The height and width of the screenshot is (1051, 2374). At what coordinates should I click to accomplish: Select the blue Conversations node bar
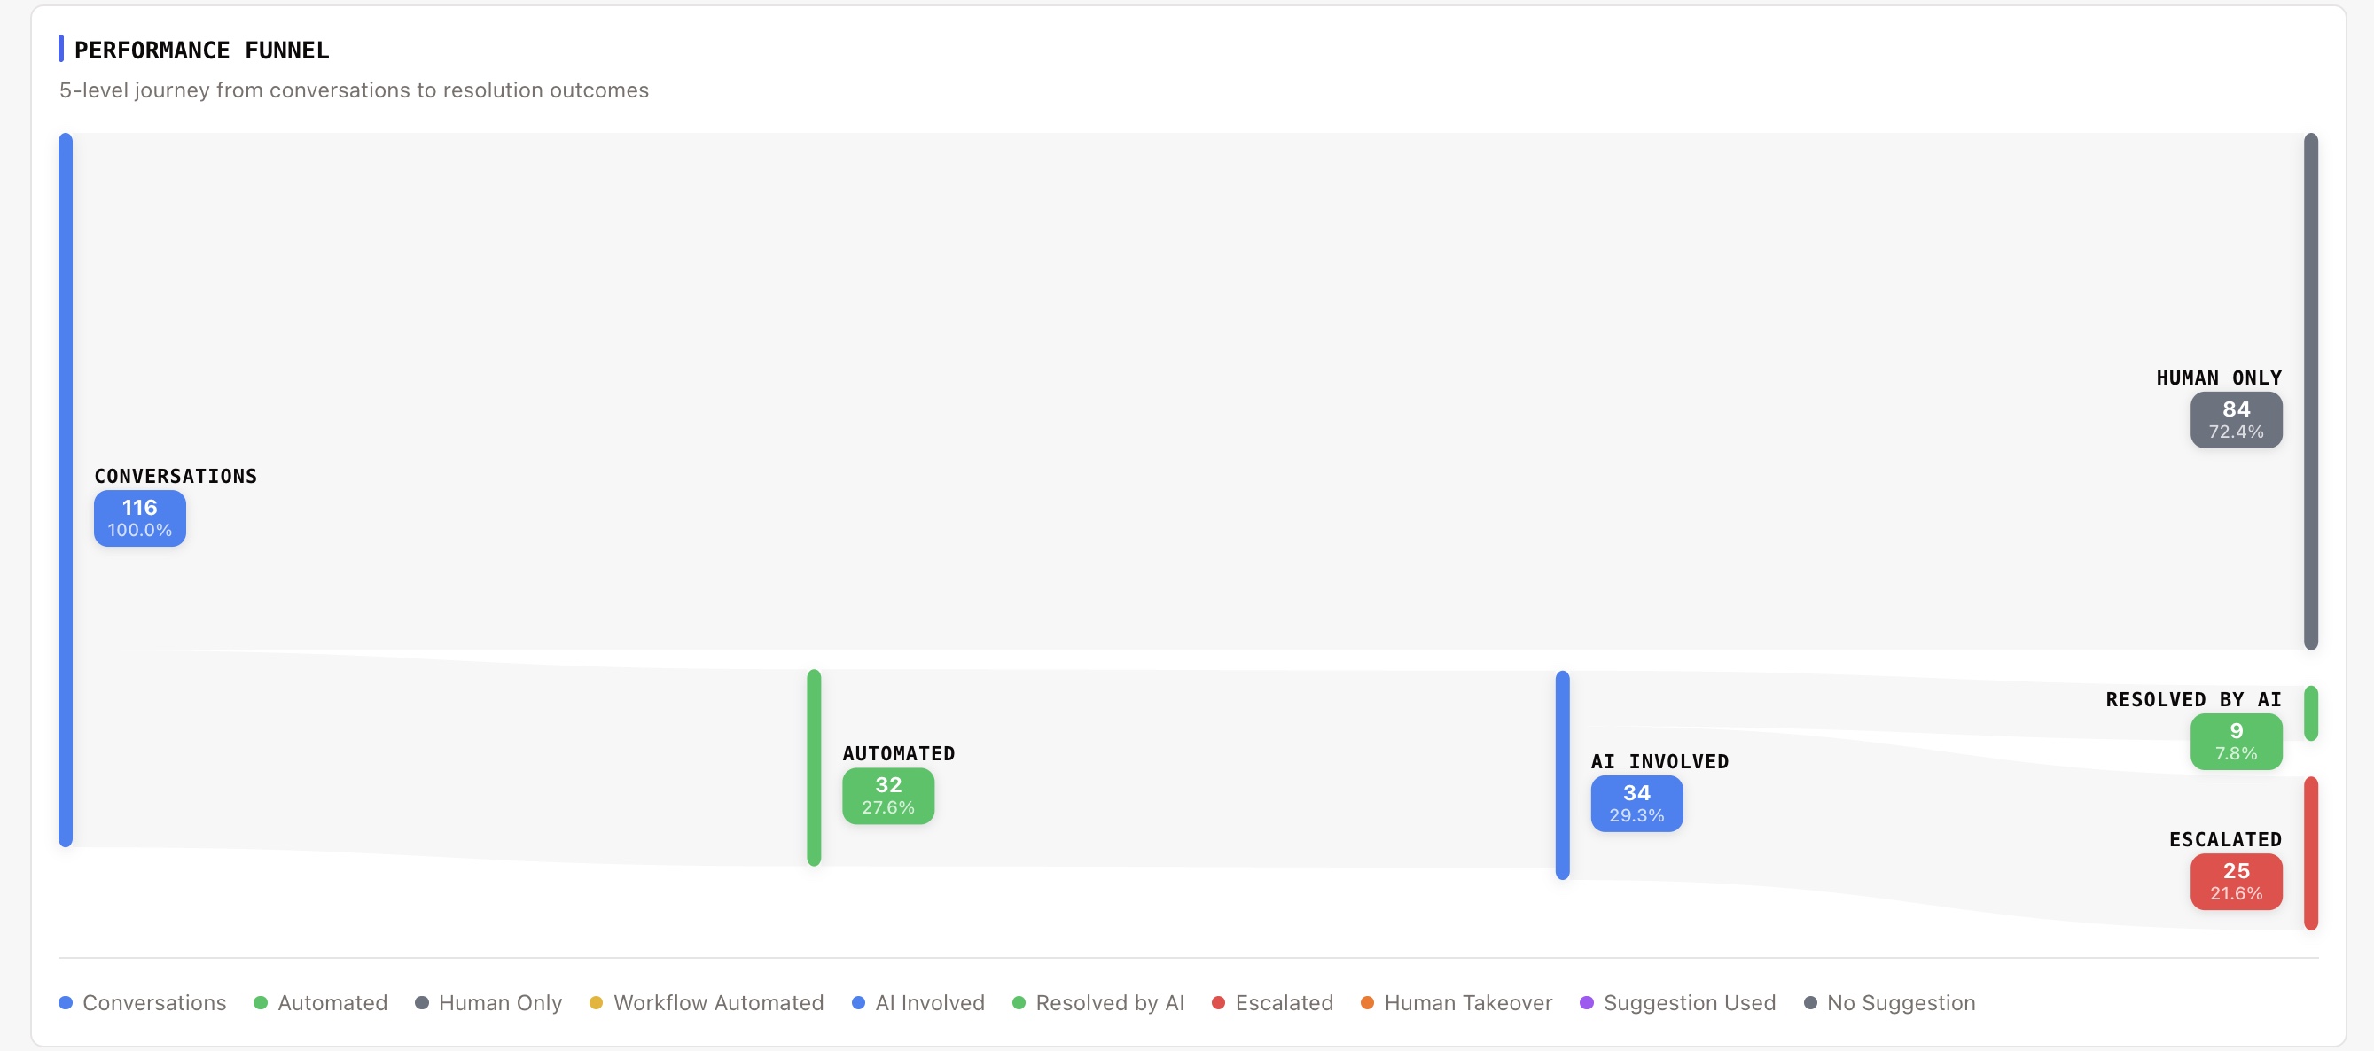pos(66,488)
